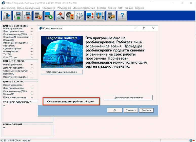Click the 'Тип ECU' label
The height and width of the screenshot is (142, 196).
[8, 54]
